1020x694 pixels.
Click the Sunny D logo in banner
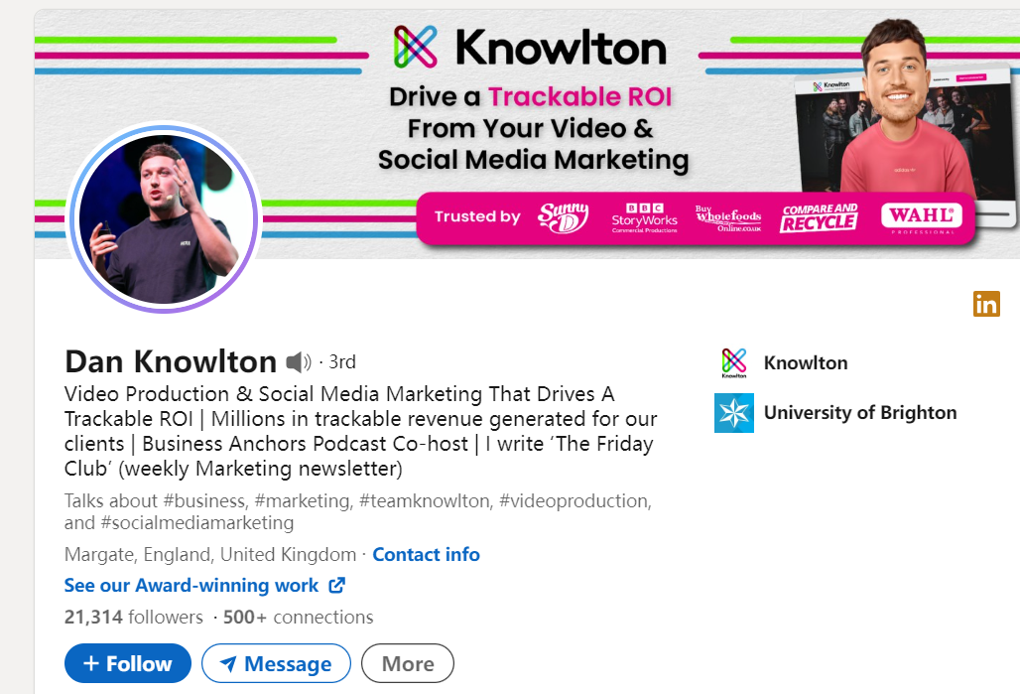[564, 217]
